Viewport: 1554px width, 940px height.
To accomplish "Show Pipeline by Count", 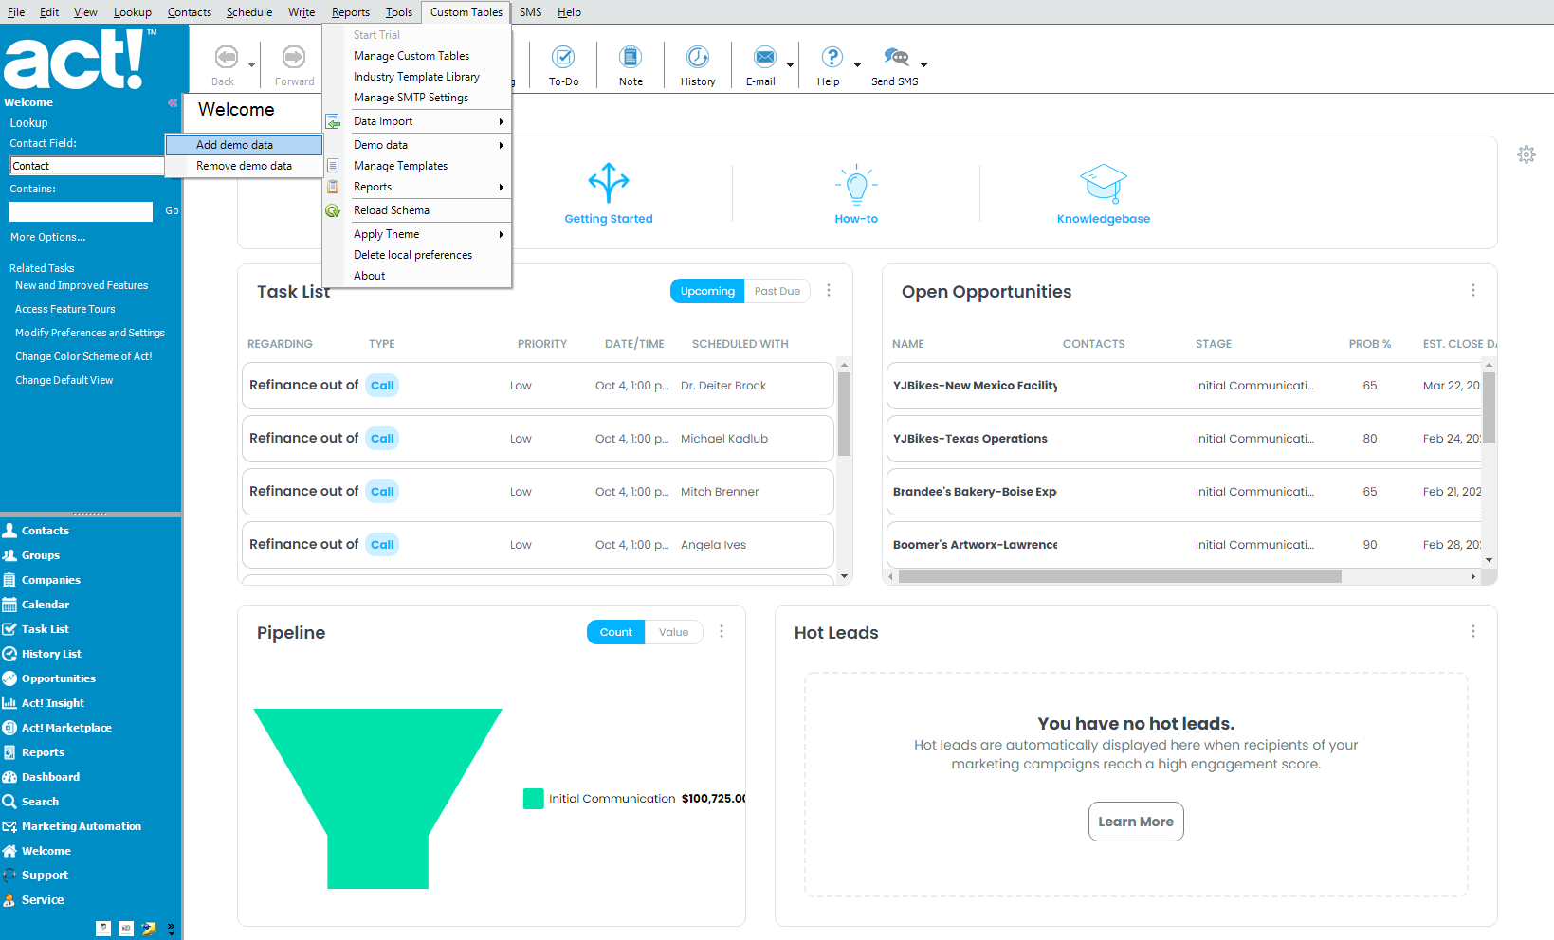I will click(x=615, y=632).
